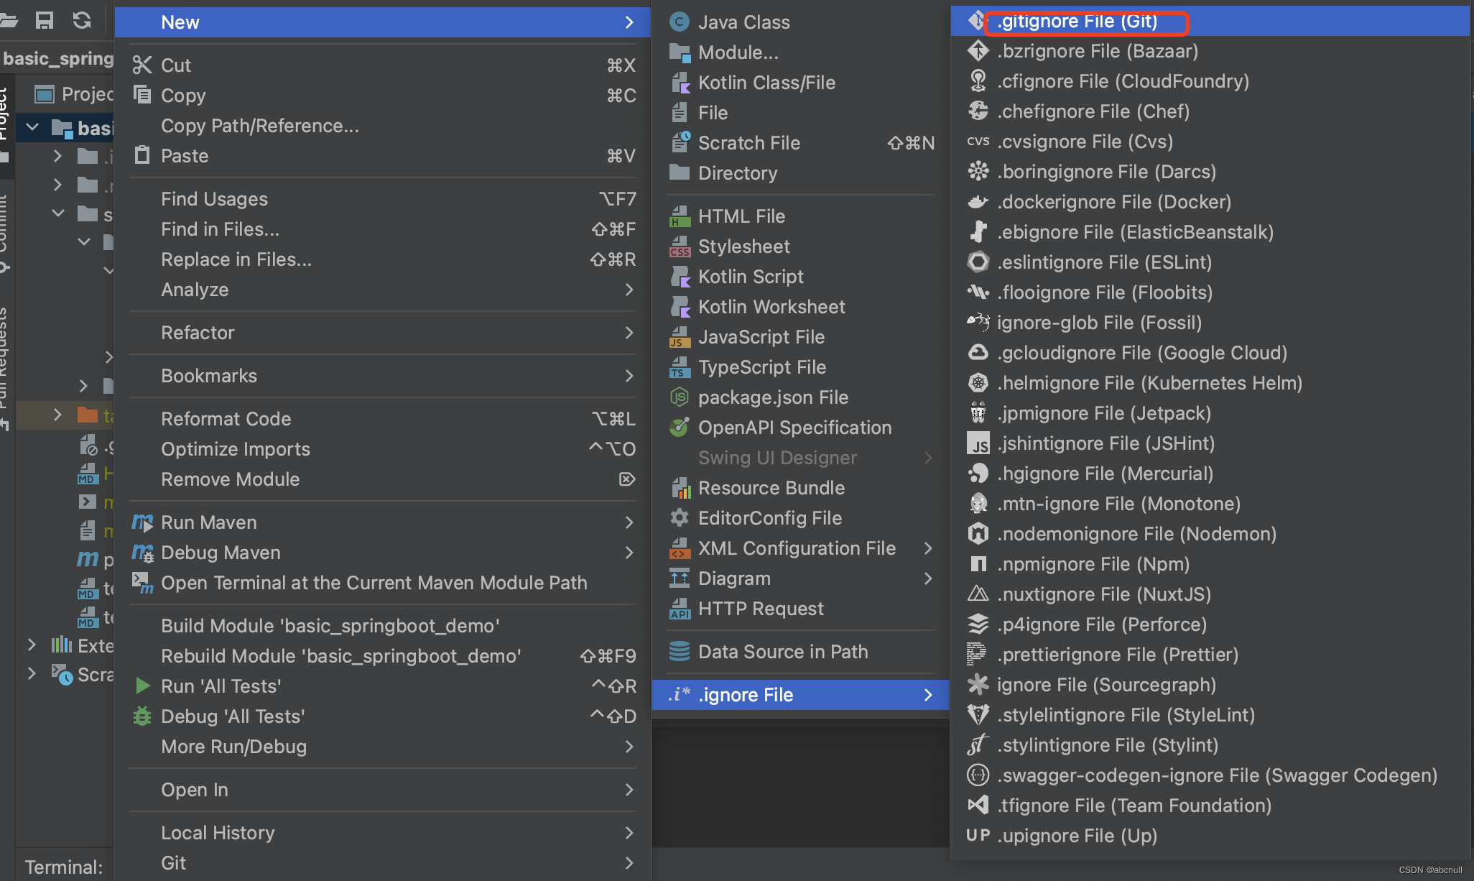Click the Team Foundation icon
This screenshot has height=881, width=1474.
click(x=978, y=805)
